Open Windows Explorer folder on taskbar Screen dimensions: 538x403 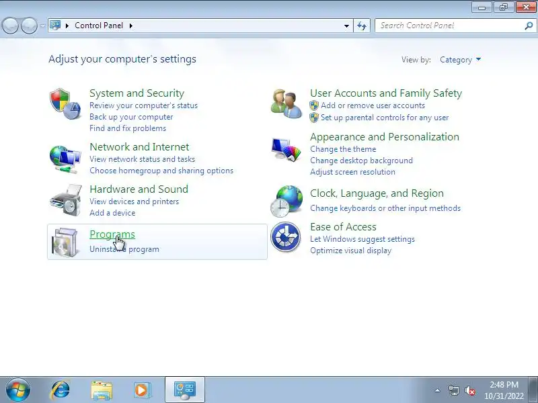pos(102,390)
